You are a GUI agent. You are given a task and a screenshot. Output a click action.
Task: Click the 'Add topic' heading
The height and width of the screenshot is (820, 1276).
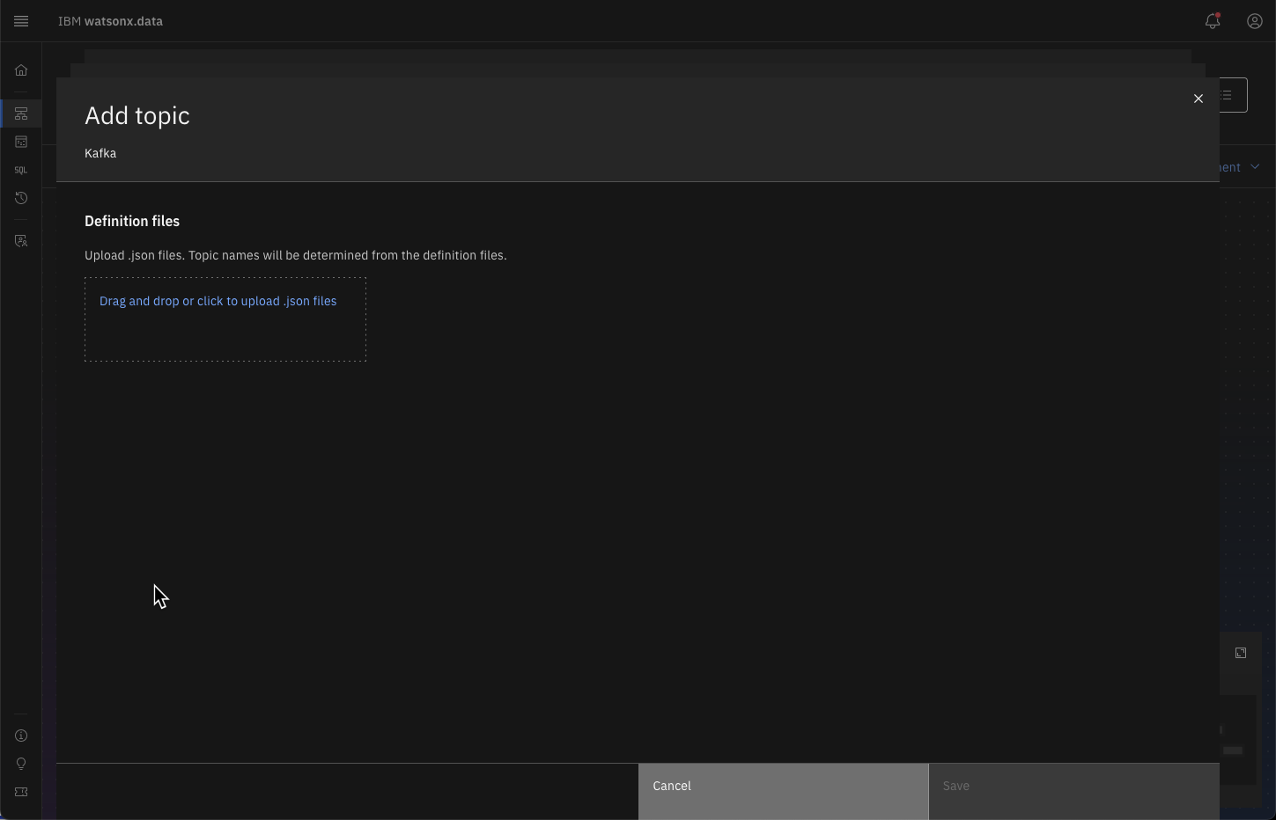tap(137, 115)
